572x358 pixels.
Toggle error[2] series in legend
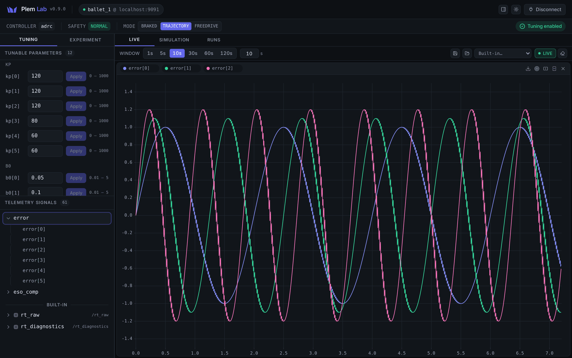coord(223,68)
